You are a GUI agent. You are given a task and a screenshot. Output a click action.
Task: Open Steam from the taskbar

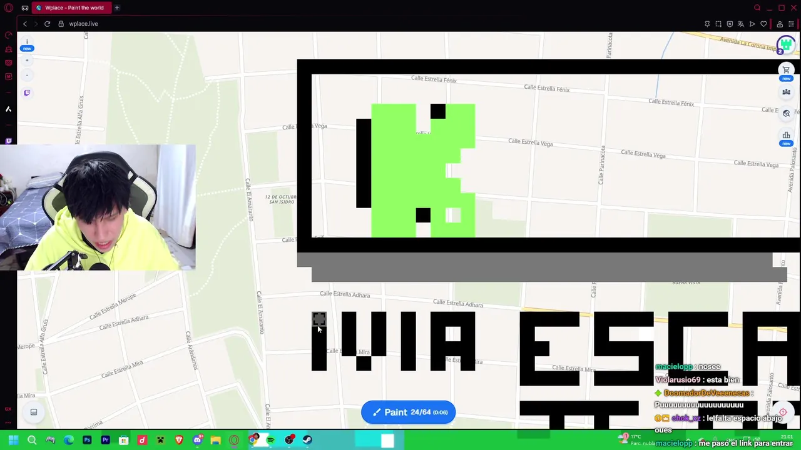[x=307, y=440]
